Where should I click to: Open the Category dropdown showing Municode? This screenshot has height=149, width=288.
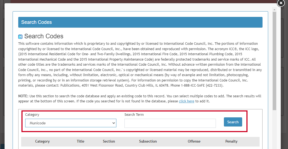(71, 123)
